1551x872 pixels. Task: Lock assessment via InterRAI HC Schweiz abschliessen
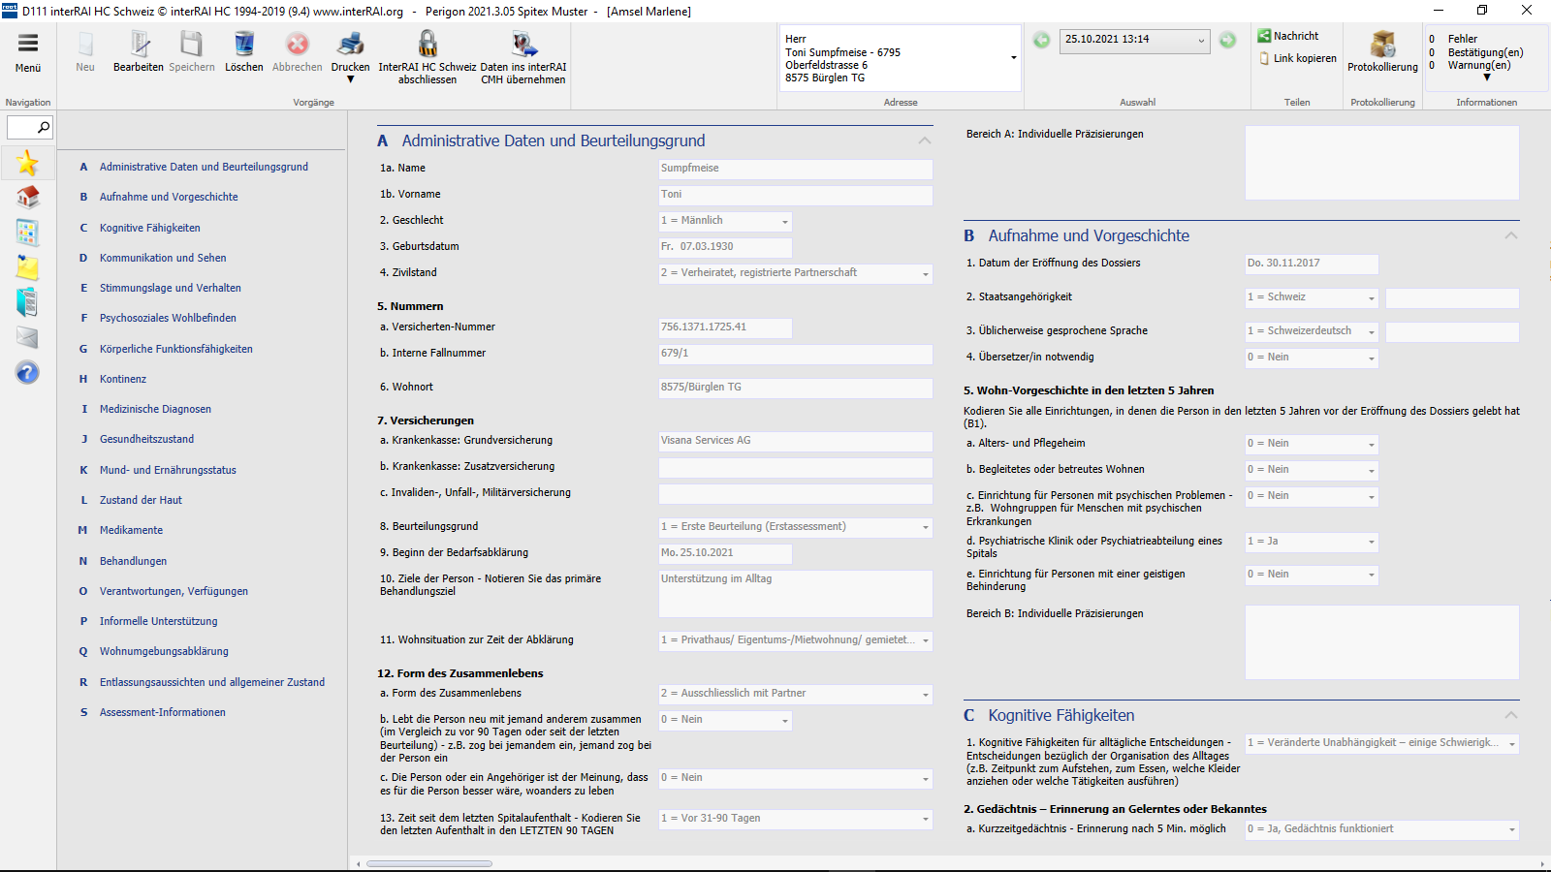click(427, 45)
